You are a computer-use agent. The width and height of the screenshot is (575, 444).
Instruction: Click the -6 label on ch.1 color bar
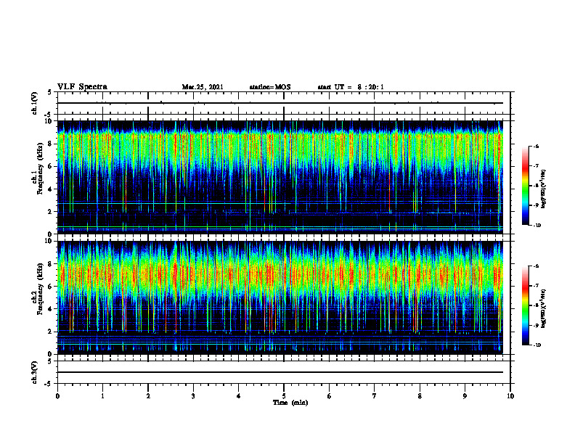click(x=536, y=147)
